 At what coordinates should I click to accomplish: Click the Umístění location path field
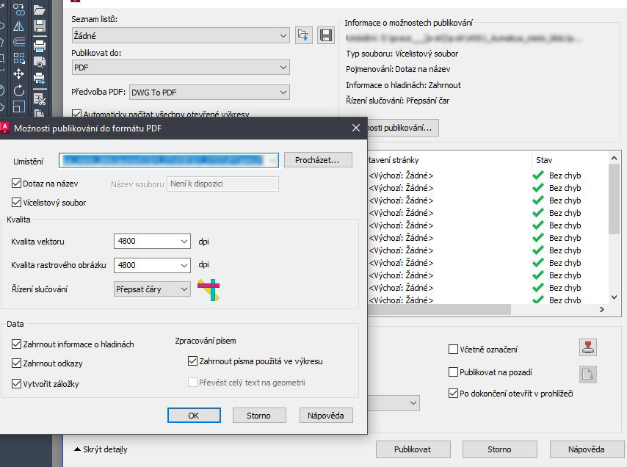168,161
